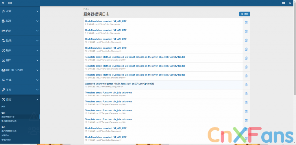Screen dimensions: 296x145
Task: Open the search magnifier in the top bar
Action: click(x=290, y=3)
